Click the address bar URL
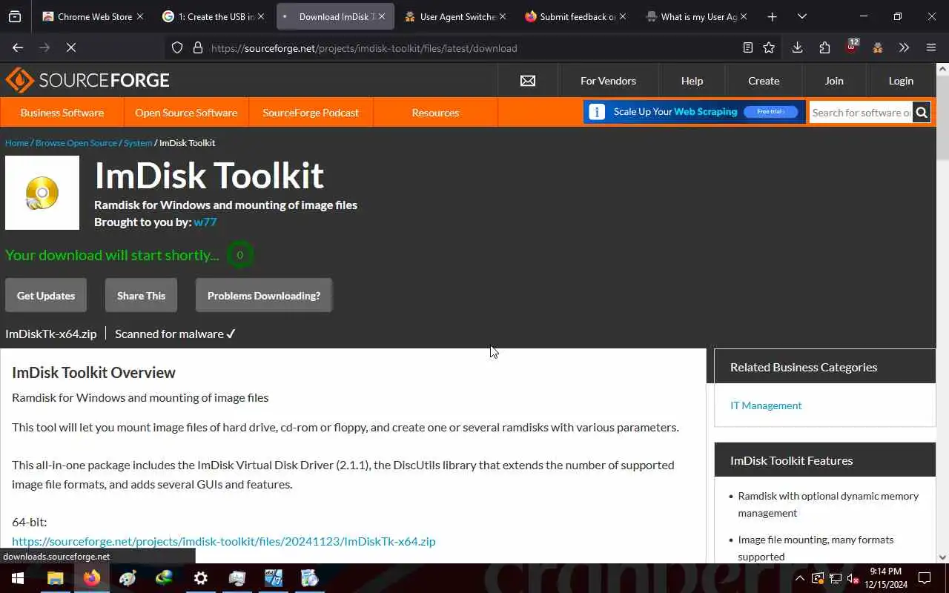The width and height of the screenshot is (949, 593). pyautogui.click(x=364, y=48)
